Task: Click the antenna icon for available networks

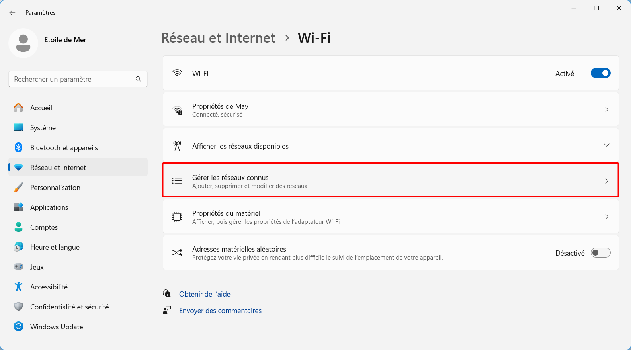Action: pyautogui.click(x=177, y=146)
